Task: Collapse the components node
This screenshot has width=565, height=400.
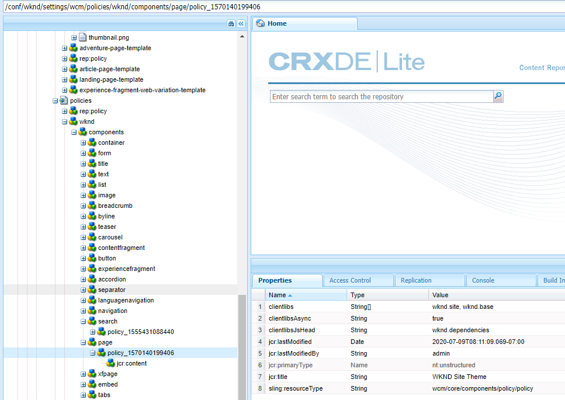Action: point(74,132)
